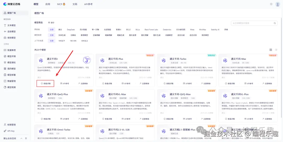Click the magnifier icon in model search box

pyautogui.click(x=275, y=23)
